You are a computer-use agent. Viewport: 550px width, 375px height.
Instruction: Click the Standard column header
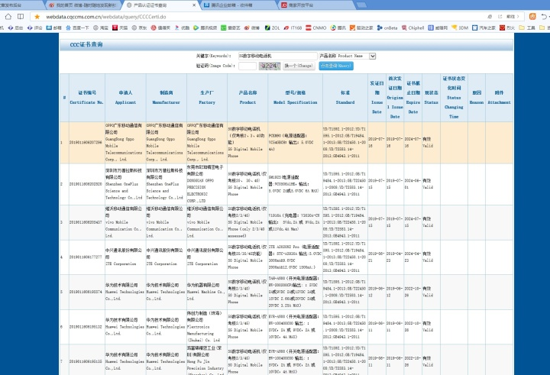(x=345, y=98)
